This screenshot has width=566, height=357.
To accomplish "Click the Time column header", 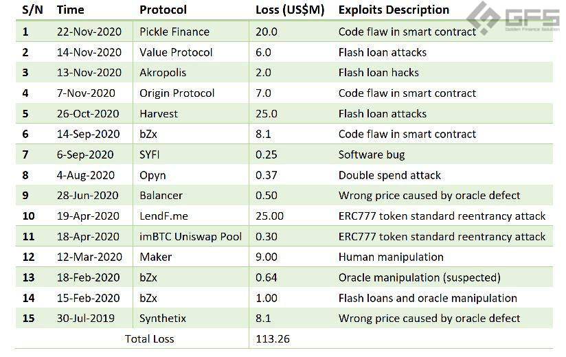I will pos(70,10).
